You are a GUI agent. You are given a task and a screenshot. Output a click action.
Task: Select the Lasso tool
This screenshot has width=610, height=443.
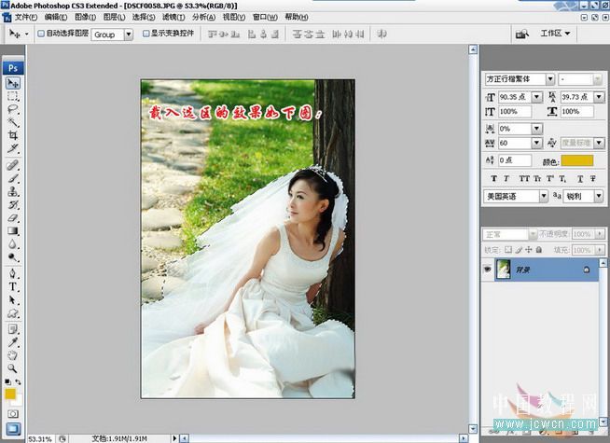[x=13, y=109]
